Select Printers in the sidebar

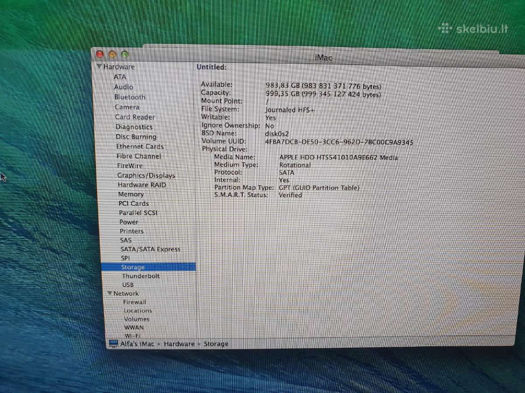pos(132,231)
